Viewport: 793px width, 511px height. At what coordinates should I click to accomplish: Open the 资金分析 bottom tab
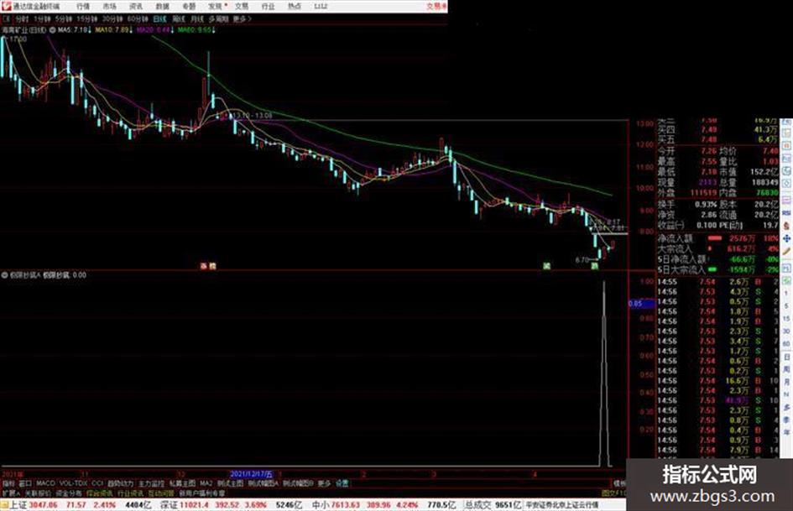coord(69,493)
